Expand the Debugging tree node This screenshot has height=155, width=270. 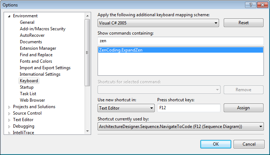pyautogui.click(x=9, y=126)
